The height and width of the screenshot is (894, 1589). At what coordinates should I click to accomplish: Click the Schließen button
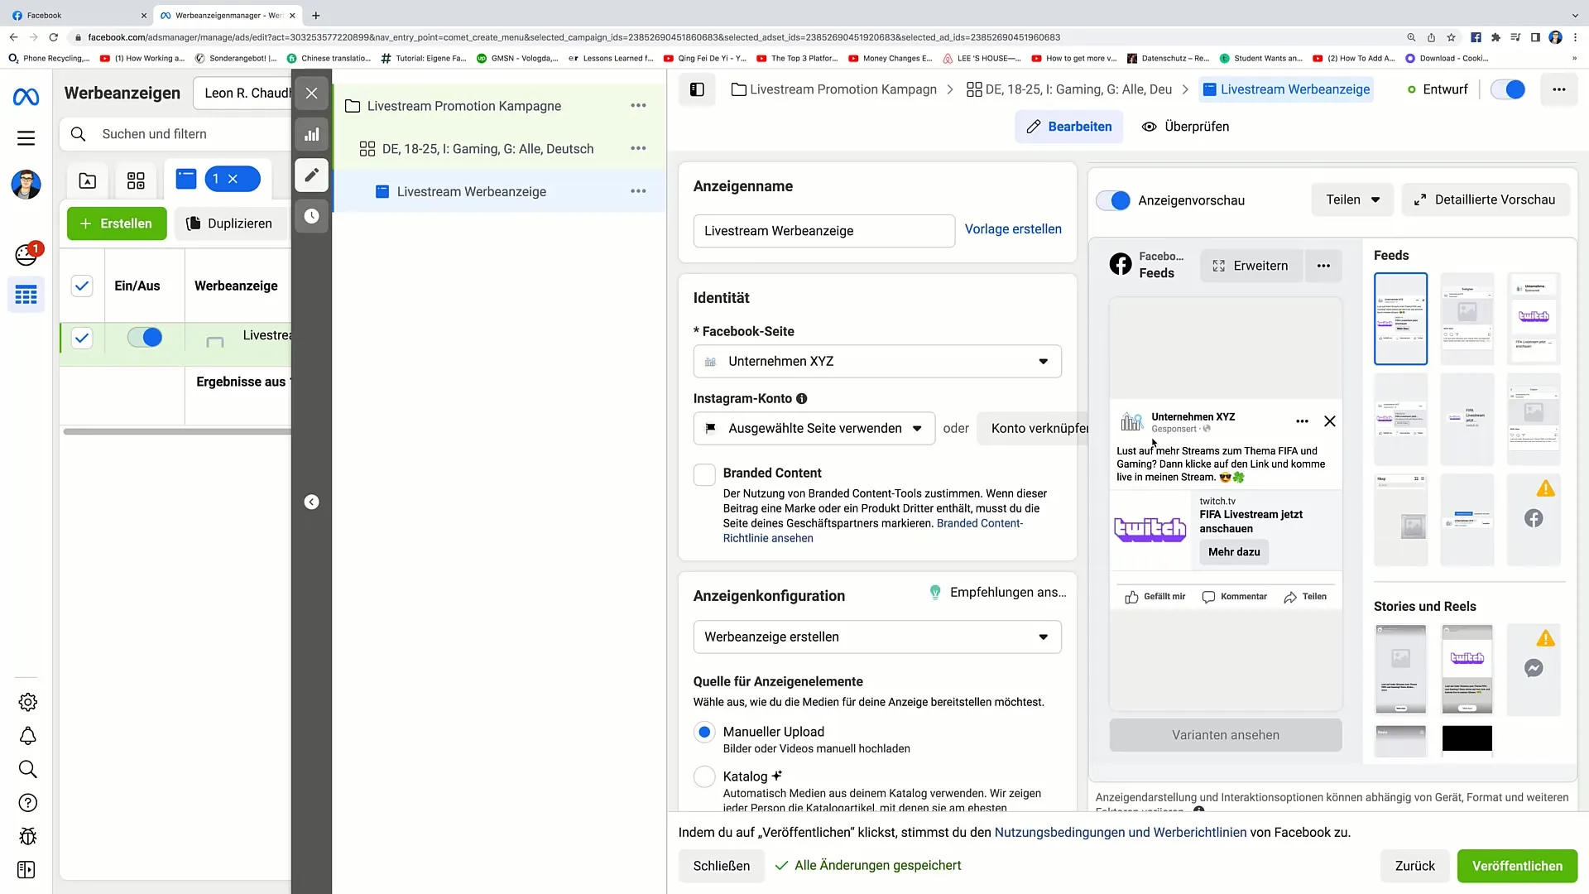pos(721,866)
